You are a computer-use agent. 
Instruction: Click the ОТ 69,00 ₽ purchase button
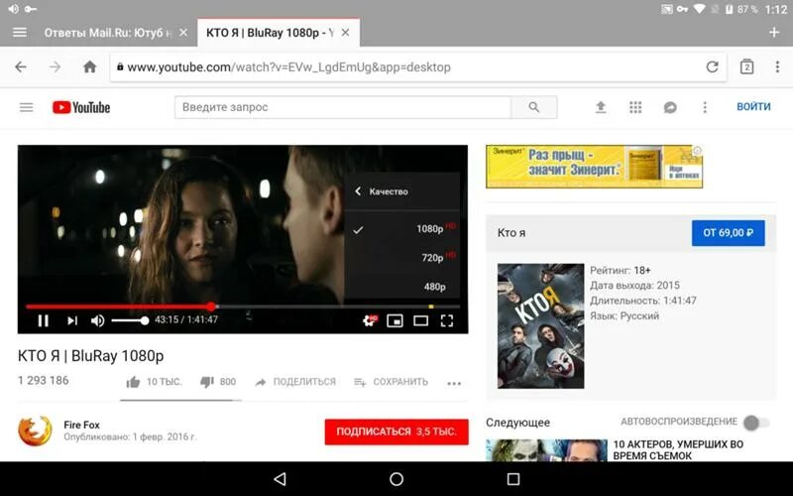[x=729, y=233]
